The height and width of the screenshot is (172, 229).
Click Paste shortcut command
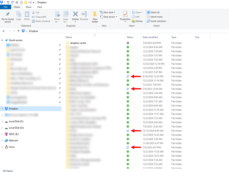[41, 21]
